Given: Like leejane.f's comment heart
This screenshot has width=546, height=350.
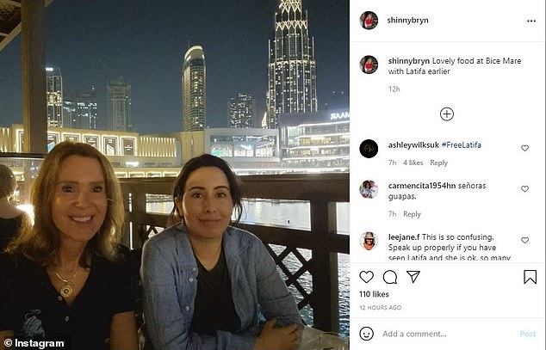Looking at the screenshot, I should point(524,240).
